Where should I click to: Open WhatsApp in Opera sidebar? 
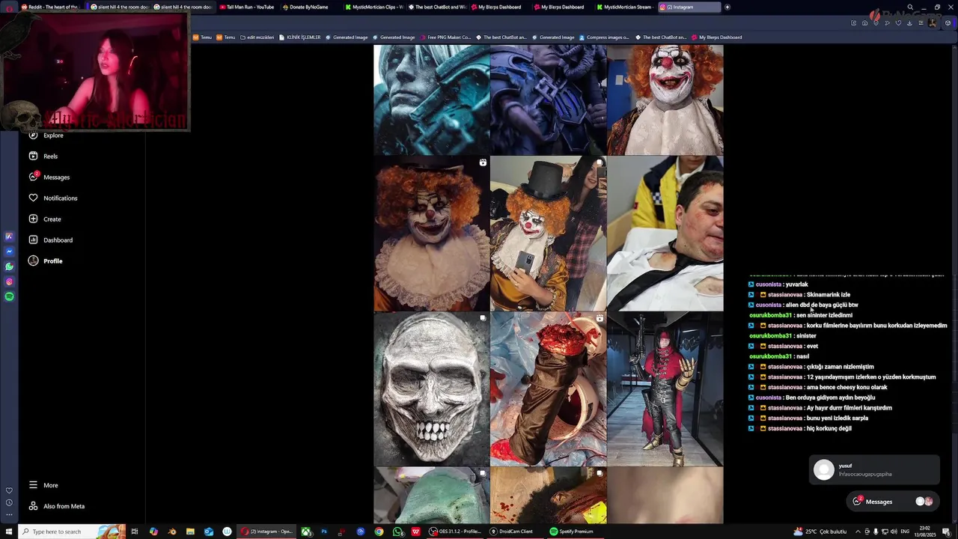coord(9,267)
